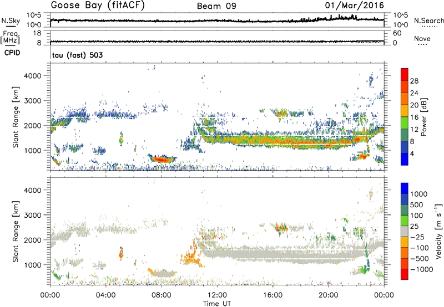
Task: Click the orange -100 to -500 Velocity colorbar segment
Action: pos(405,253)
